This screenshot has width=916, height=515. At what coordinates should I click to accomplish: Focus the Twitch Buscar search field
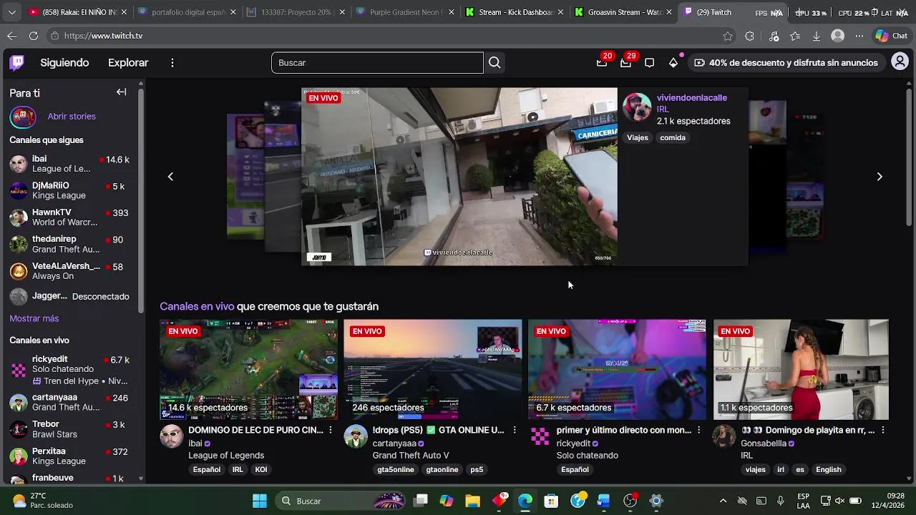[x=377, y=63]
